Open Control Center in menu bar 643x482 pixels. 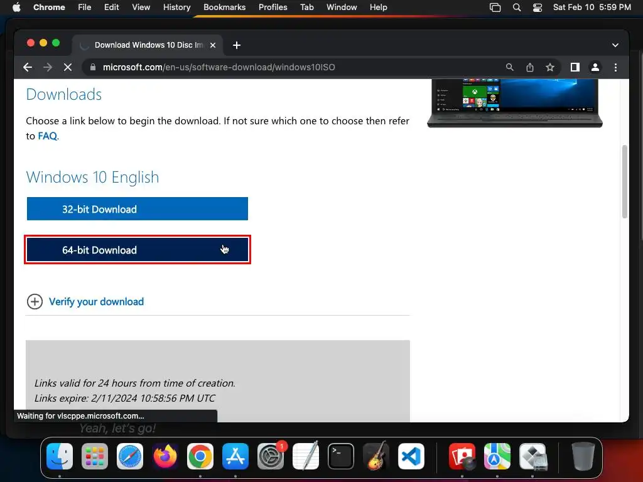[538, 8]
